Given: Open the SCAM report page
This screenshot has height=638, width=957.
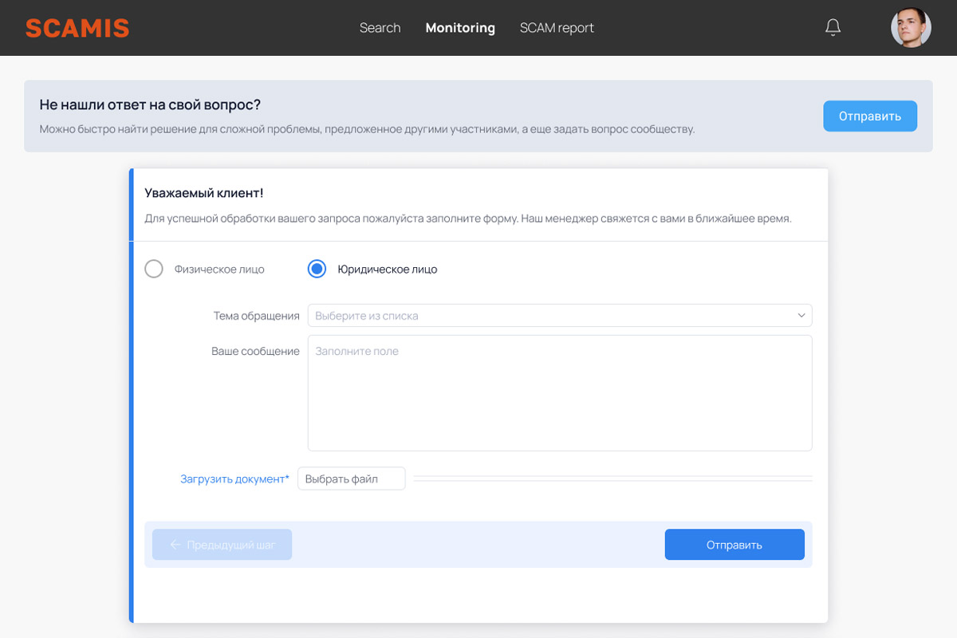Looking at the screenshot, I should pos(557,28).
